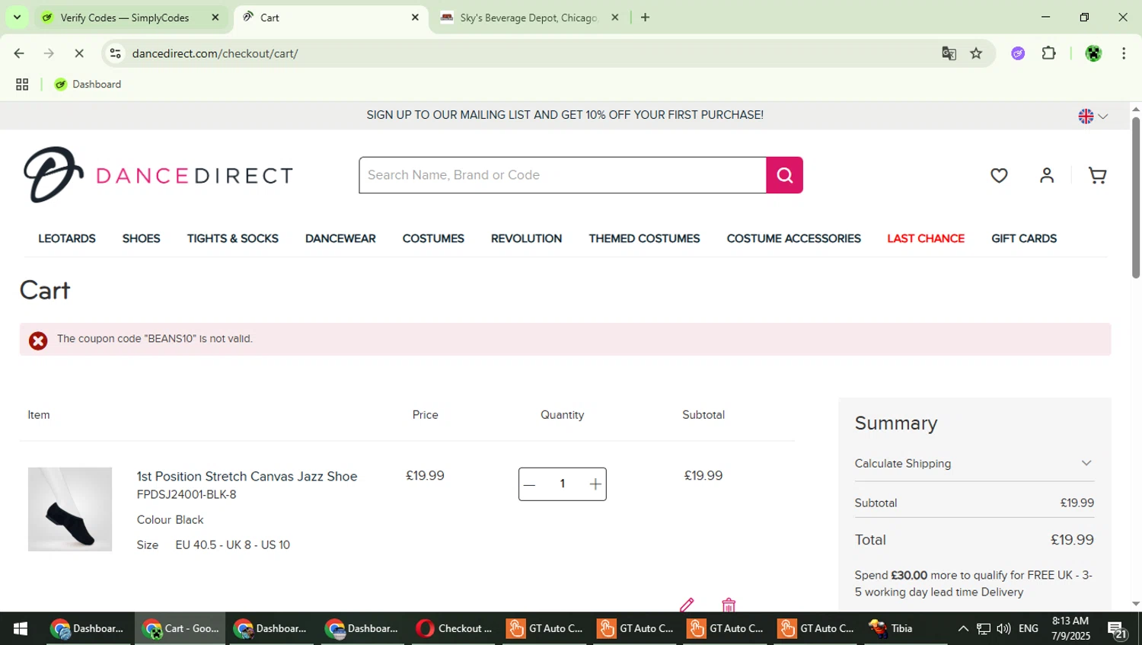This screenshot has width=1142, height=645.
Task: Click the translate page icon
Action: tap(949, 53)
